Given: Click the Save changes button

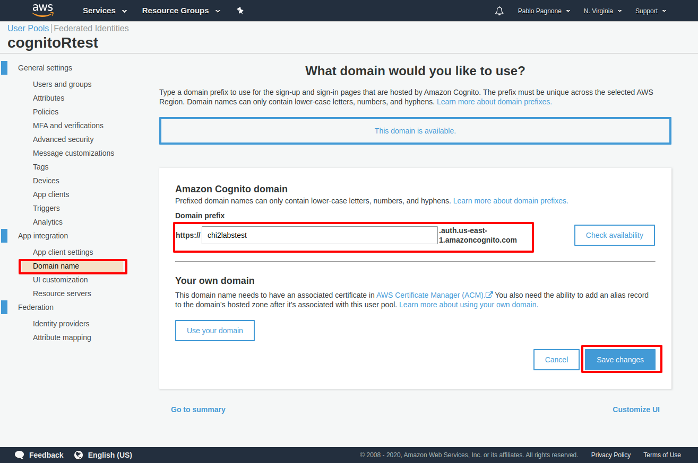Looking at the screenshot, I should coord(620,360).
